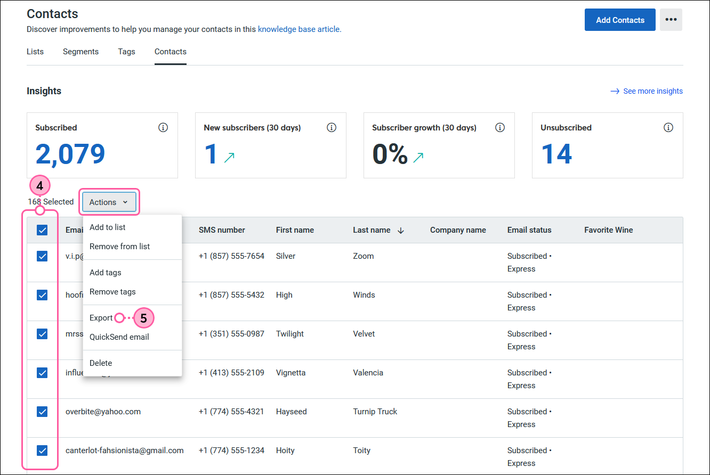Image resolution: width=710 pixels, height=475 pixels.
Task: Uncheck the checkbox for Silver Zoom row
Action: coord(42,256)
